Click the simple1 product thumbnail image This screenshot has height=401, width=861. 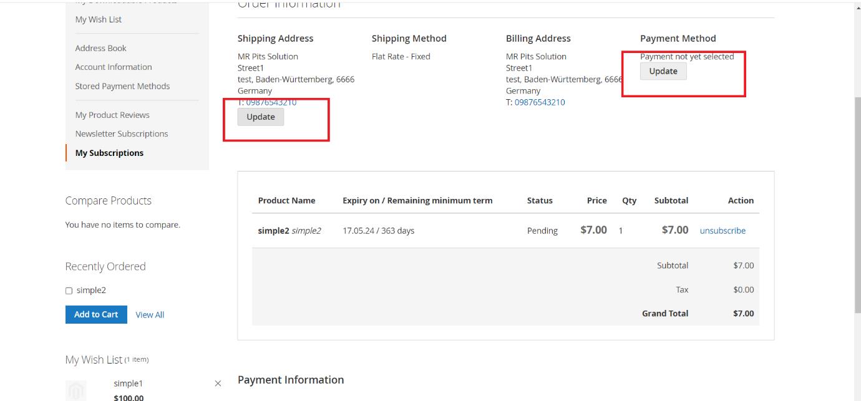(x=76, y=390)
